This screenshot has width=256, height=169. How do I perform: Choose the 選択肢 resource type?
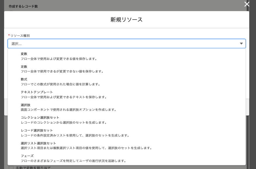(126, 107)
